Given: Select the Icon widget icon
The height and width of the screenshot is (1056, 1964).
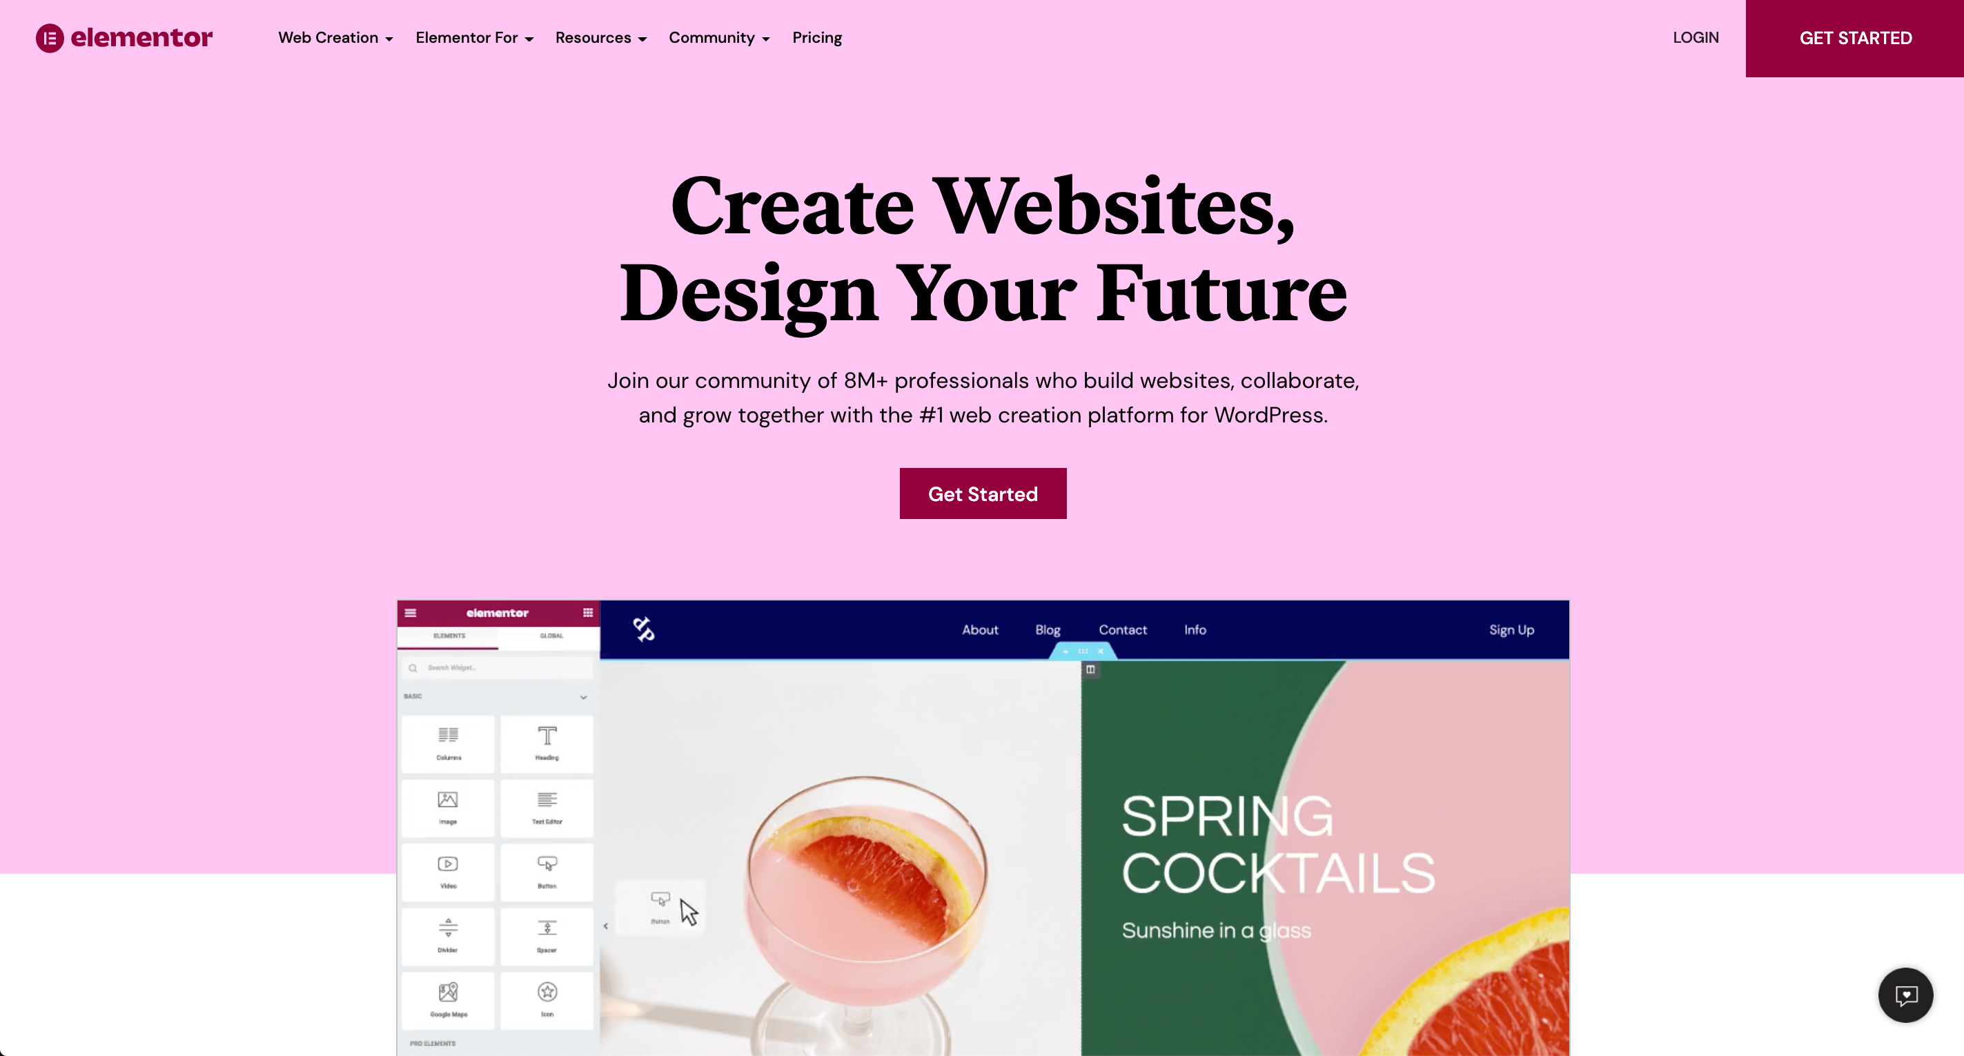Looking at the screenshot, I should [547, 996].
